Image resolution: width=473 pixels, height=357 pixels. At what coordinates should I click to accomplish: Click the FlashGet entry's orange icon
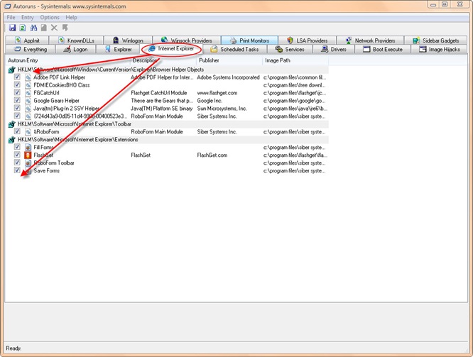tap(28, 155)
